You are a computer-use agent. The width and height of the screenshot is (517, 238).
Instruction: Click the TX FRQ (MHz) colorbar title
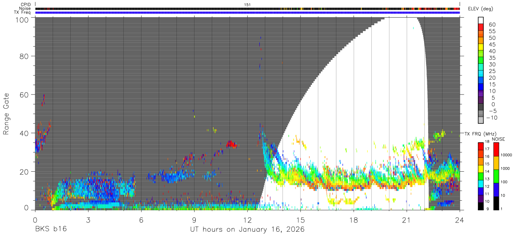(481, 134)
